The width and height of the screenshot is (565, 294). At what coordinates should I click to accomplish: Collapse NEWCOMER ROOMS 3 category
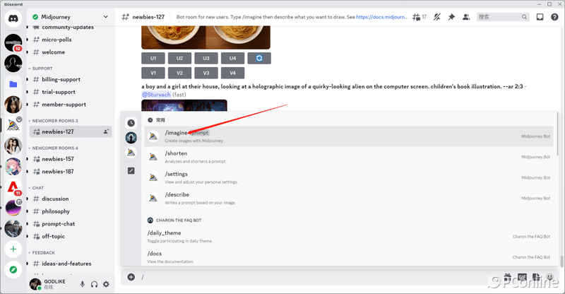[54, 121]
